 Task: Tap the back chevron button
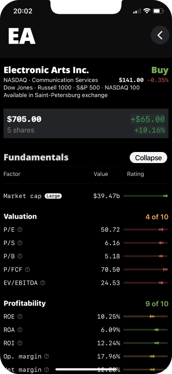click(160, 35)
